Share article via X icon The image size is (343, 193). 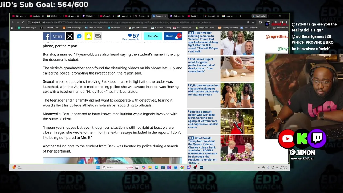pyautogui.click(x=70, y=36)
